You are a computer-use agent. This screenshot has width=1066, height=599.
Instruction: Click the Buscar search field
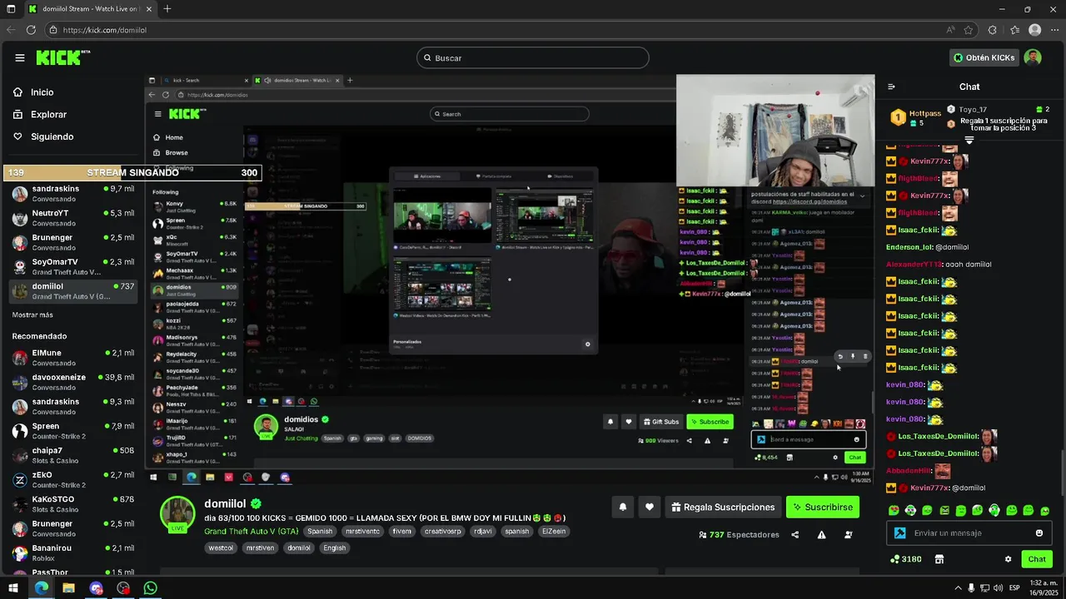(x=533, y=57)
